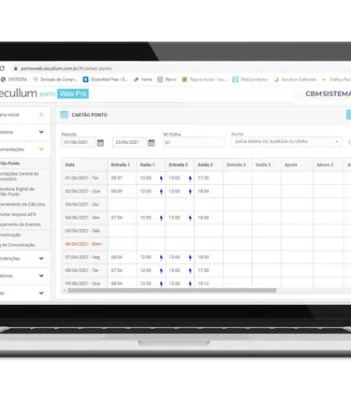
Task: Open calendar picker for end date 23/06/2021
Action: coord(152,143)
